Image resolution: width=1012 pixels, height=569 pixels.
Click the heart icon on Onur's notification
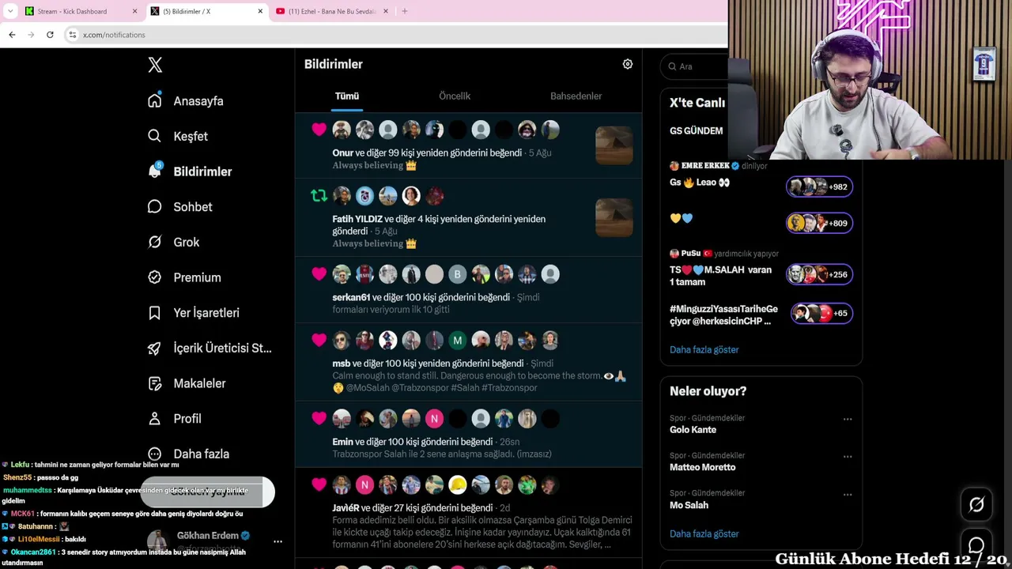pyautogui.click(x=319, y=130)
